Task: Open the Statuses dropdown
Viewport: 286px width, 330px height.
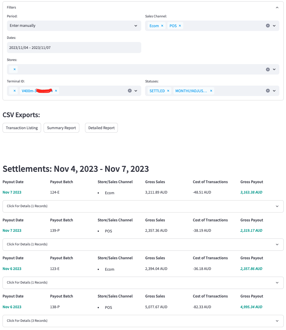Action: point(275,91)
